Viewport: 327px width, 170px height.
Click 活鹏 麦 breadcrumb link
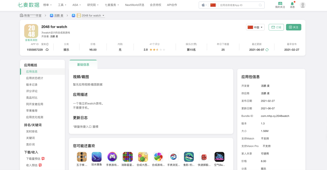[x=59, y=15]
